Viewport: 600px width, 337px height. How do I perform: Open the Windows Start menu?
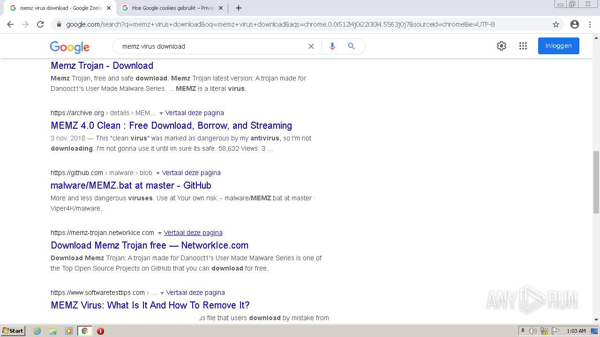coord(13,331)
